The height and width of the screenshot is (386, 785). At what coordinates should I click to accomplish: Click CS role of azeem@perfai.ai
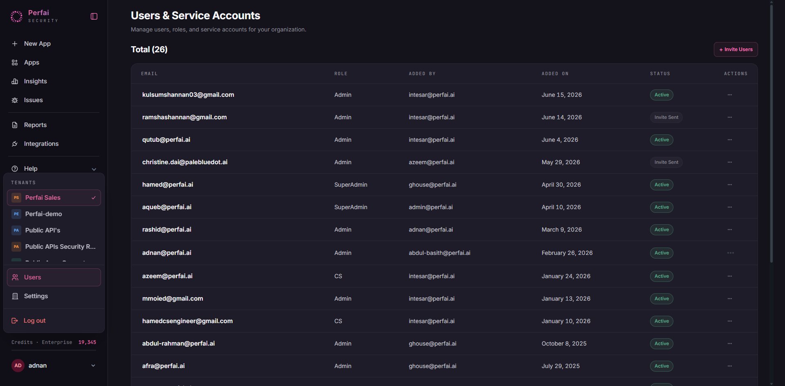(x=338, y=276)
